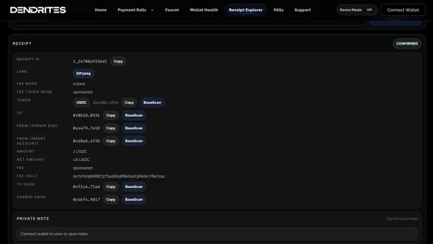433x244 pixels.
Task: Copy the token address
Action: pyautogui.click(x=129, y=102)
